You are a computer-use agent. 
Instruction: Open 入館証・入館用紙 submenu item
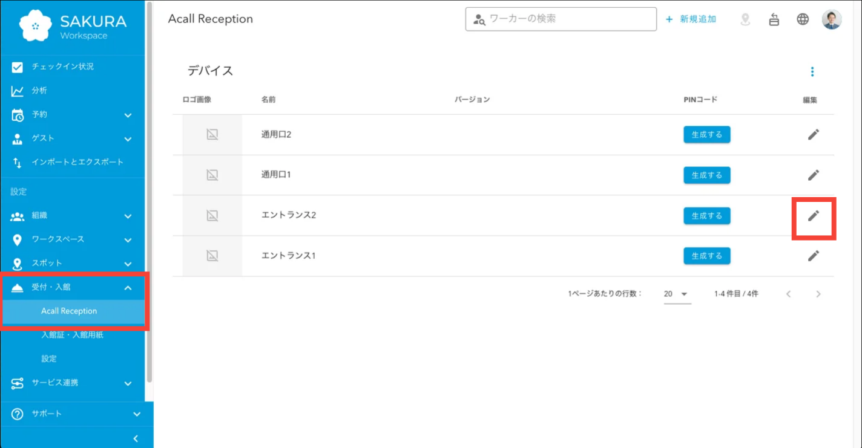(x=73, y=335)
